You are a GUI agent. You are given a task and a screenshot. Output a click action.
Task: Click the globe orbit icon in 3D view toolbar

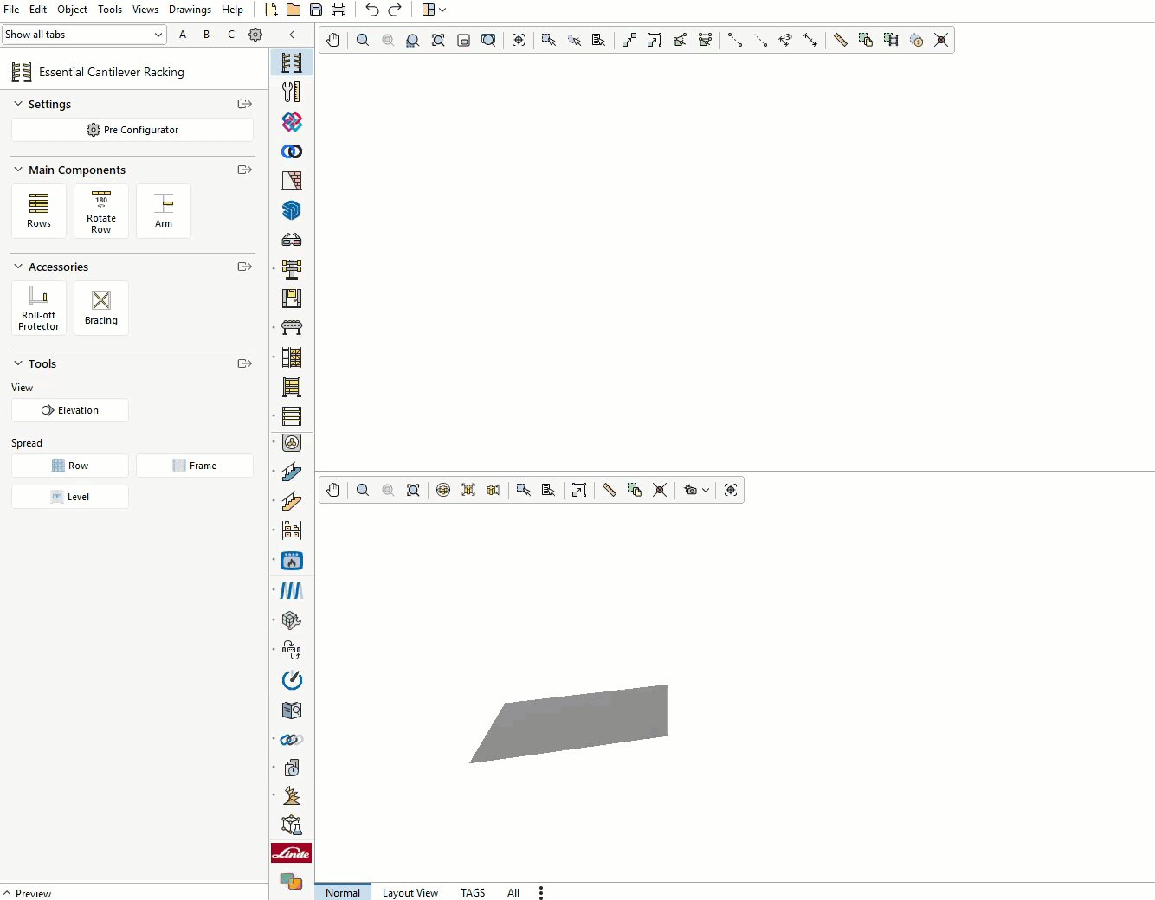[443, 490]
